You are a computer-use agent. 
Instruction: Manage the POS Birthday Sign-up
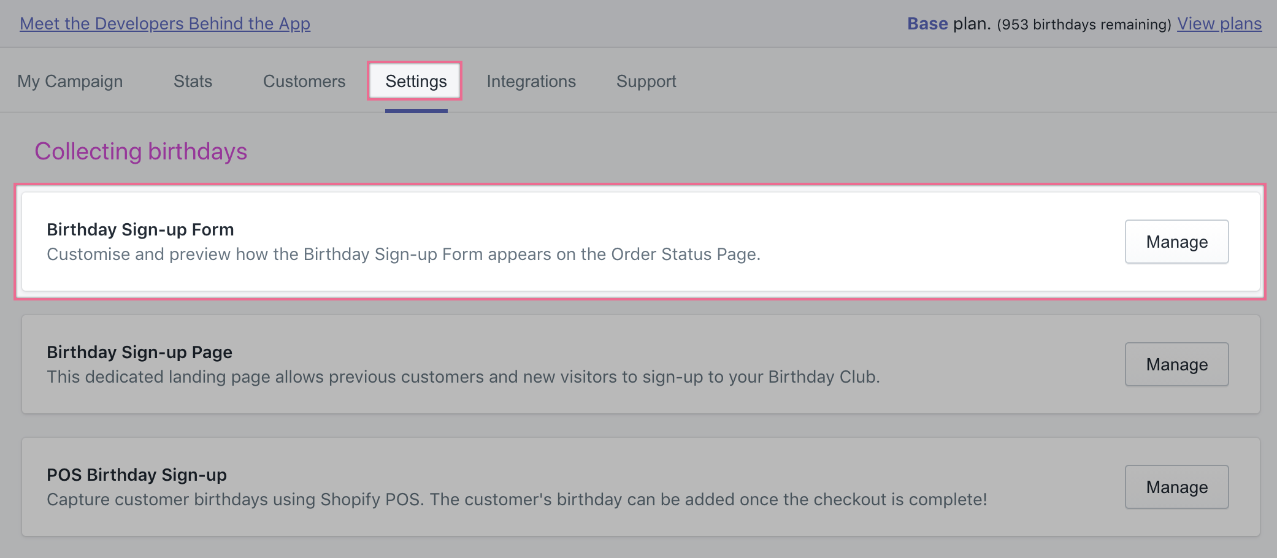click(1177, 487)
